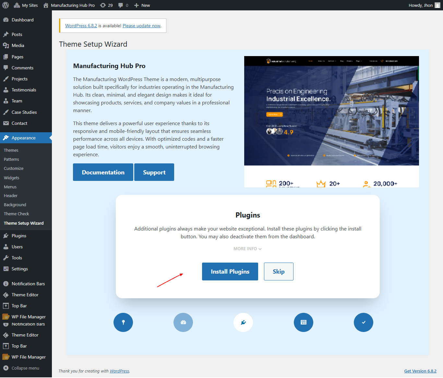Image resolution: width=443 pixels, height=378 pixels.
Task: Click the WordPress link in the footer
Action: pyautogui.click(x=119, y=371)
